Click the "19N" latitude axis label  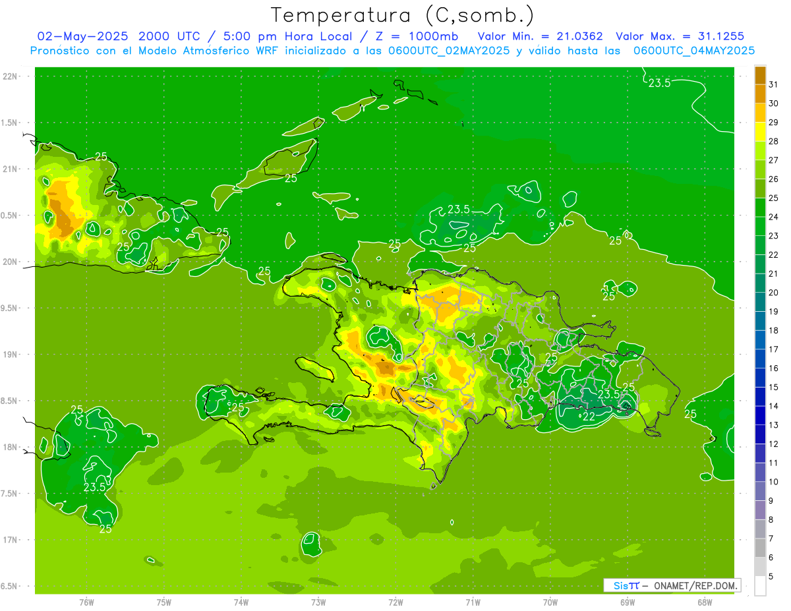click(10, 355)
